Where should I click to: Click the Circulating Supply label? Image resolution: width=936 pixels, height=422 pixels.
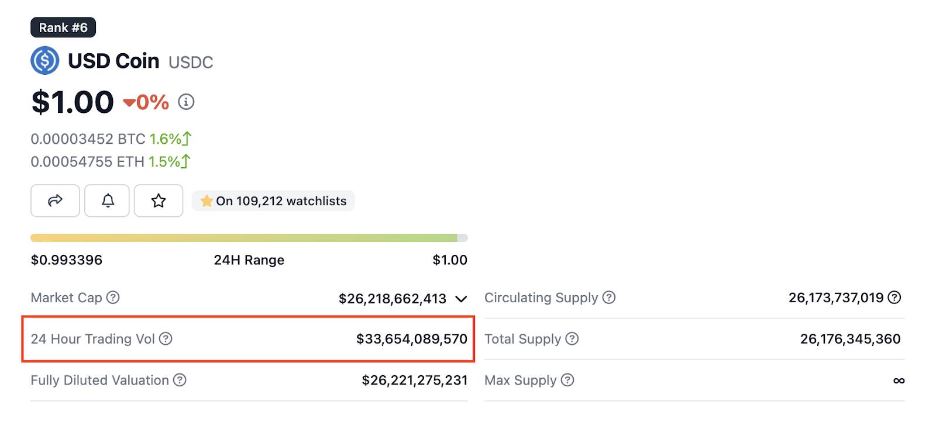(541, 298)
